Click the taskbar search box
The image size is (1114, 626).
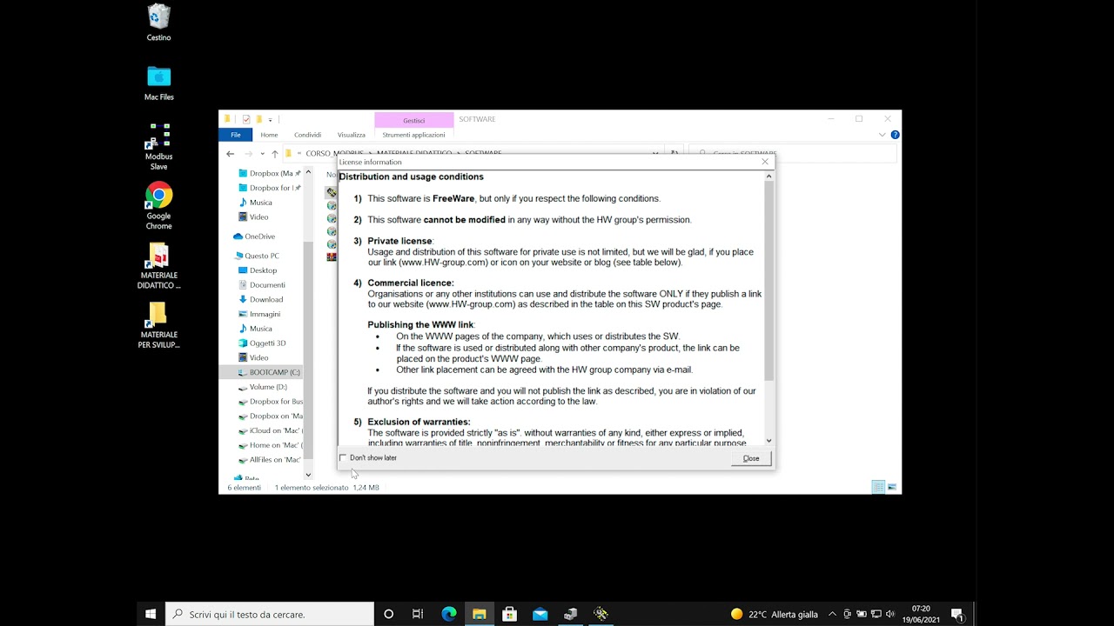pos(270,614)
